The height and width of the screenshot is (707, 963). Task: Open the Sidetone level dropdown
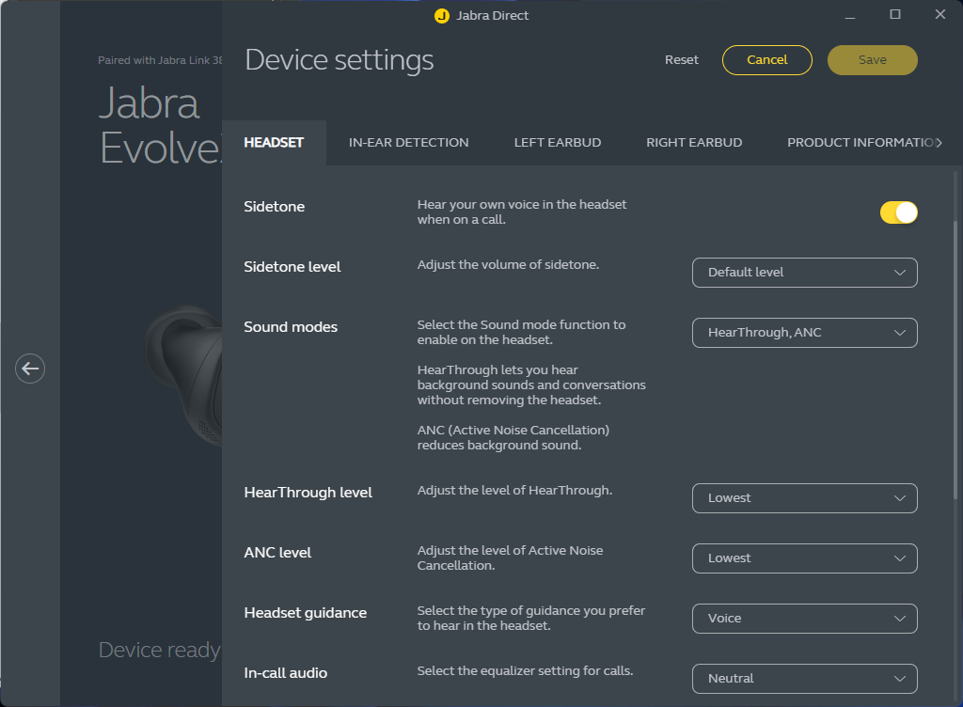pos(805,273)
